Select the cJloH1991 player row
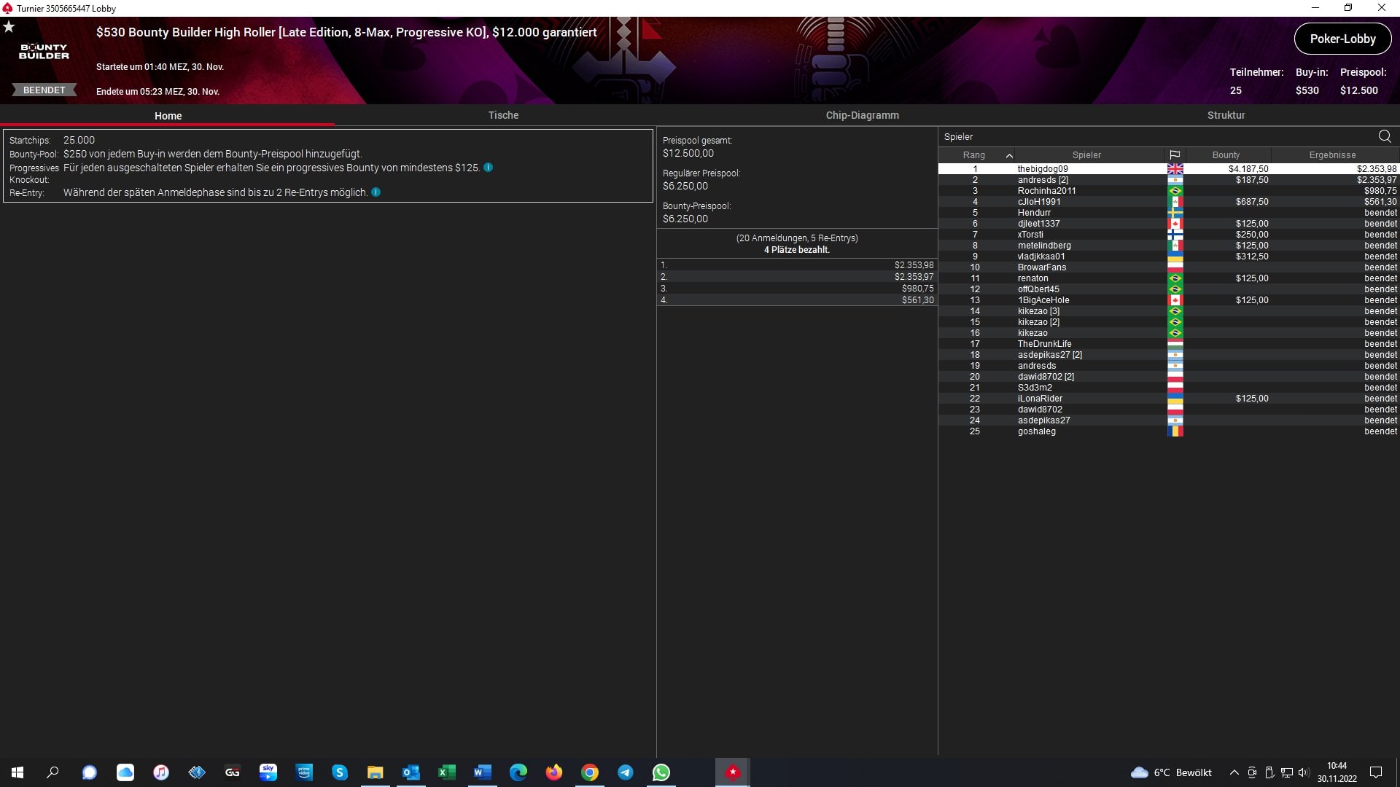Image resolution: width=1400 pixels, height=787 pixels. [1039, 202]
